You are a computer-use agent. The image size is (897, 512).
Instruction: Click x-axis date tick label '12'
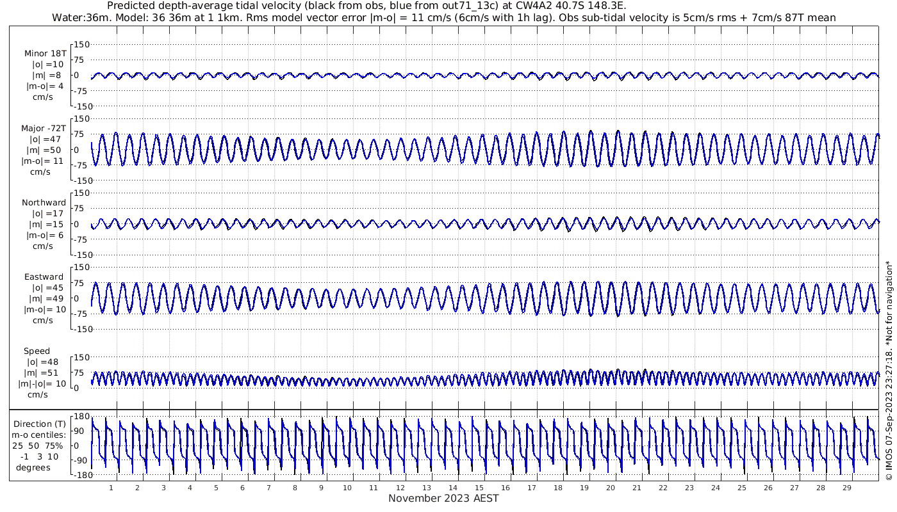[400, 488]
